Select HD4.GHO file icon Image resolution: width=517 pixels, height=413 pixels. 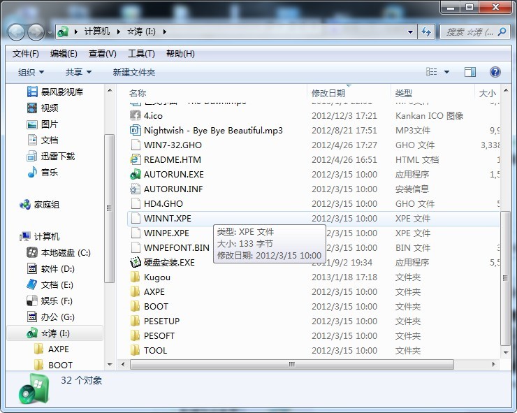[x=135, y=203]
